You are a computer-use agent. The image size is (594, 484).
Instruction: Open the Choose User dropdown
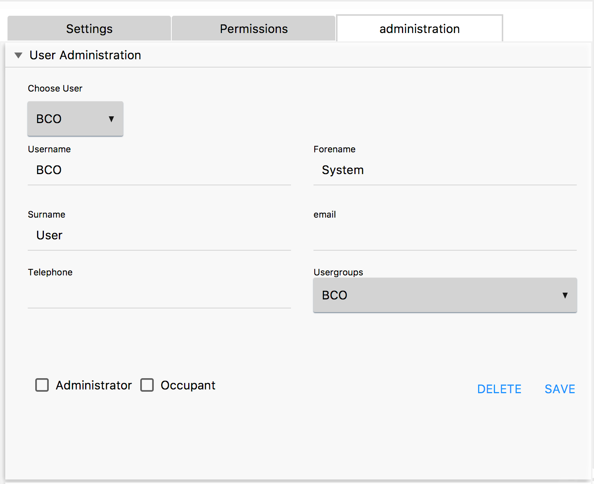point(75,119)
